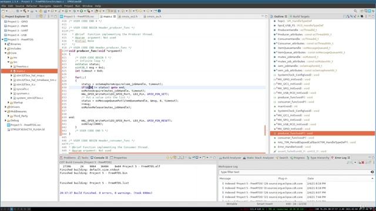Open the Refactor menu
Viewport: 376px width, 211px height.
32,6
